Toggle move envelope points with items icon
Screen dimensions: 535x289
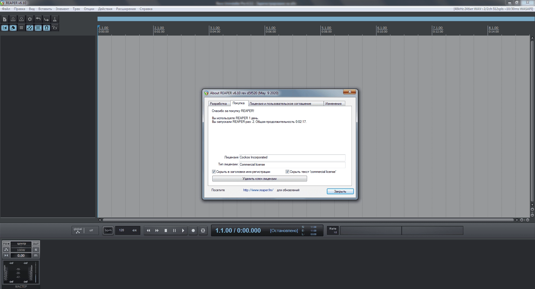30,28
